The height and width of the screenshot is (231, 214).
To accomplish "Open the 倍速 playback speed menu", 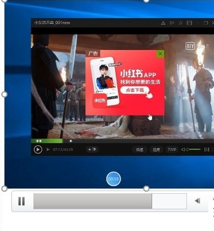I will tap(140, 149).
